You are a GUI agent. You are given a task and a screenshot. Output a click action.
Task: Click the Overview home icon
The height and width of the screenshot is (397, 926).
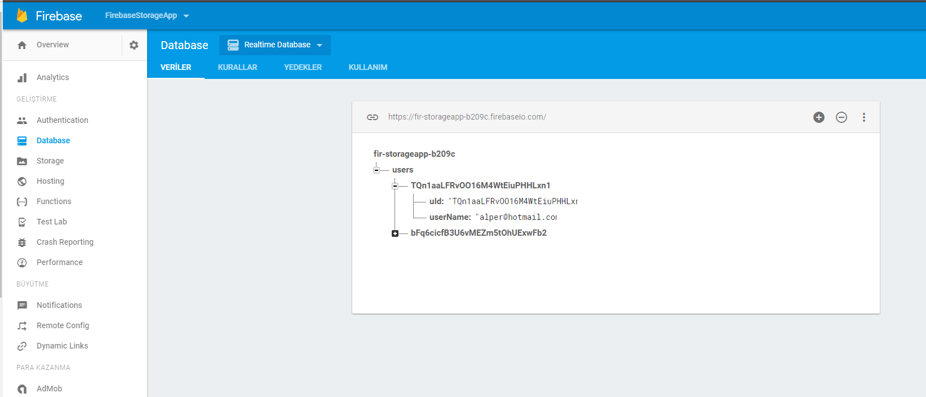[x=22, y=45]
